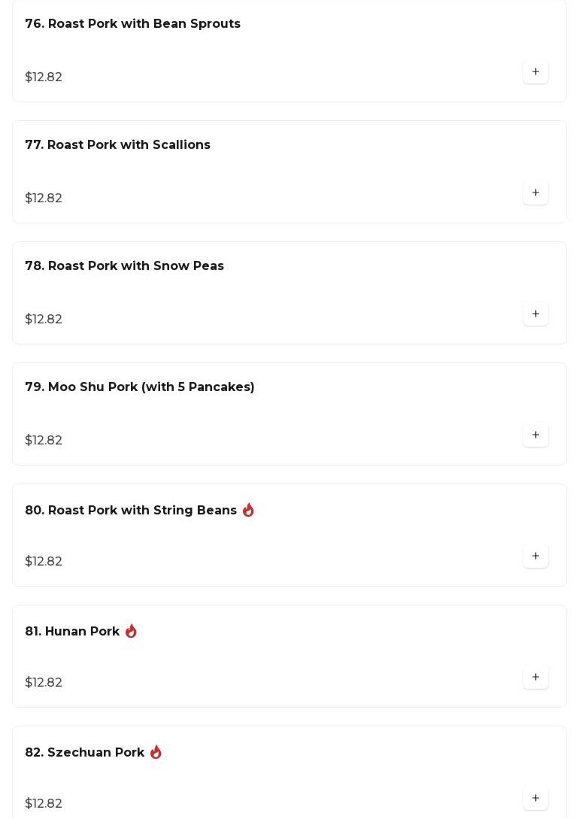Click flame icon after String Beans title
579x819 pixels.
coord(248,510)
